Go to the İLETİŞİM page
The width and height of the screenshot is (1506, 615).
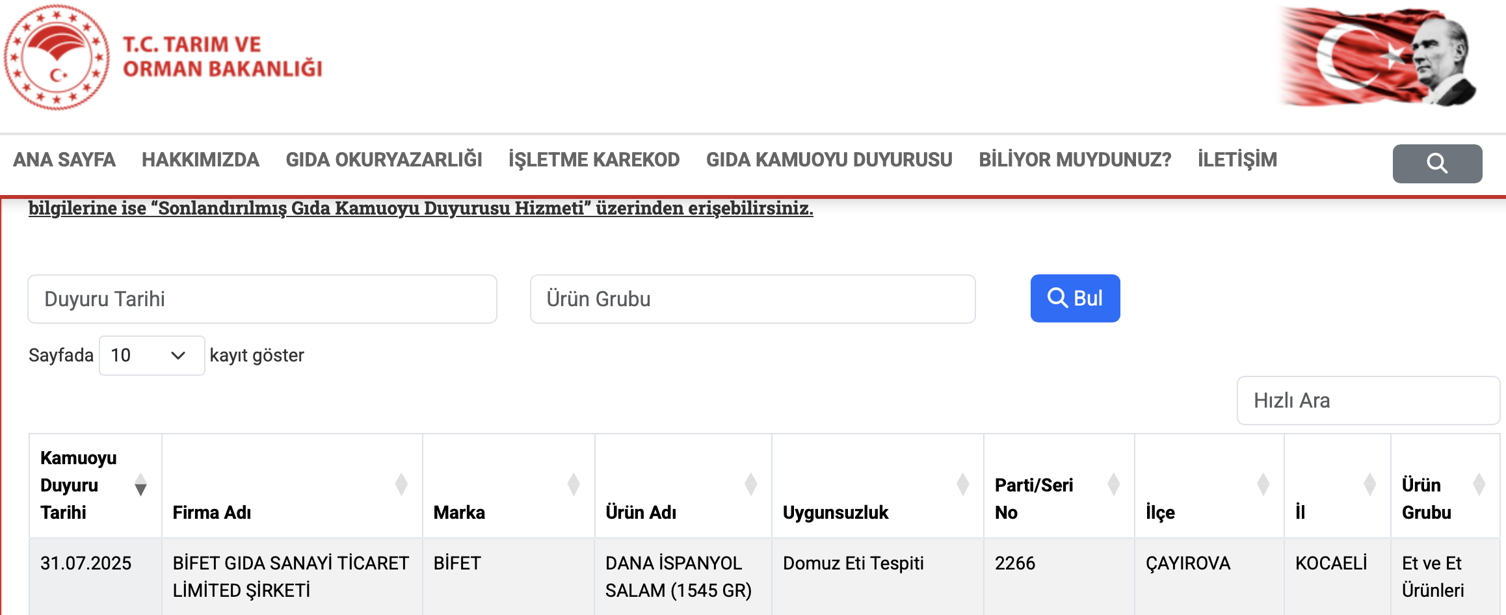point(1237,160)
